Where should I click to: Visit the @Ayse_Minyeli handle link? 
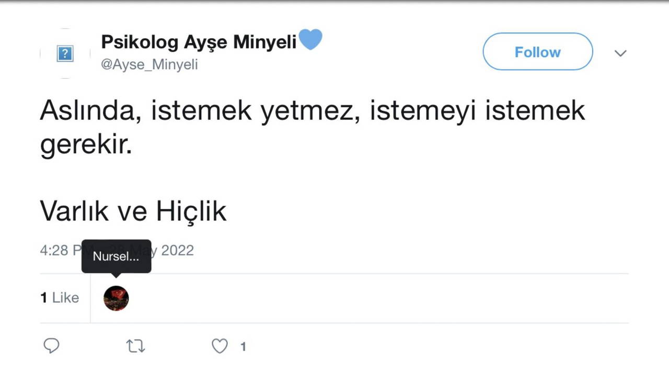pos(149,65)
